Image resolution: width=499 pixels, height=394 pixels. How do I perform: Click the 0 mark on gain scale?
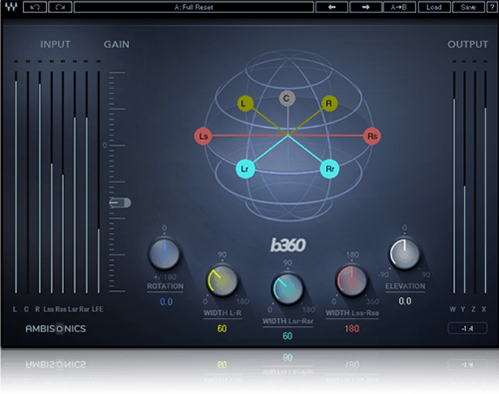tap(105, 145)
